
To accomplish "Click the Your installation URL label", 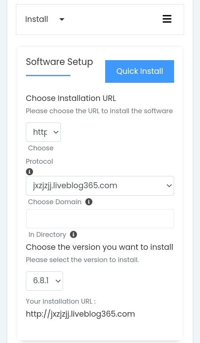I will [61, 301].
